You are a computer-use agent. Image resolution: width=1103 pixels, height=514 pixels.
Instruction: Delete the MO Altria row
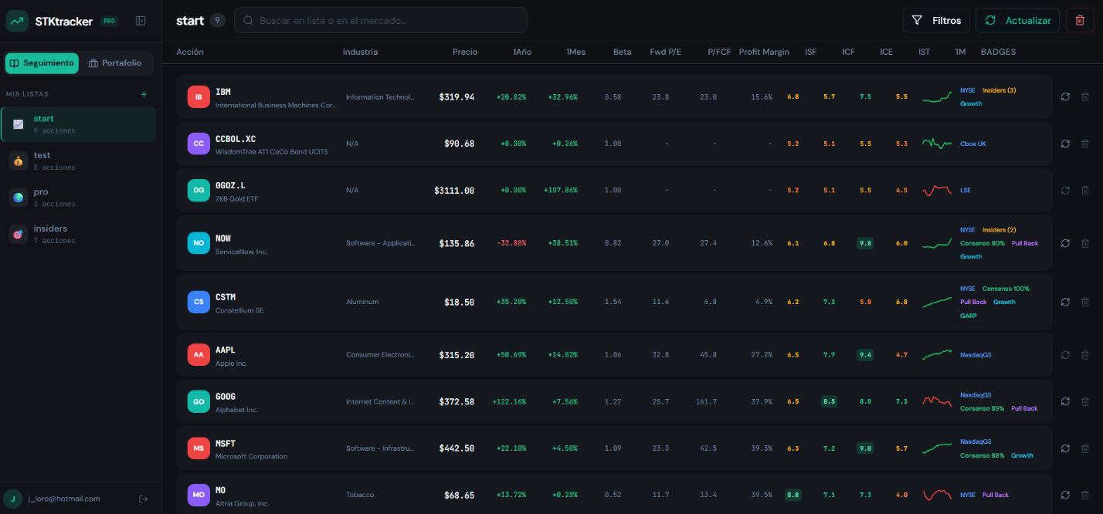pos(1084,495)
